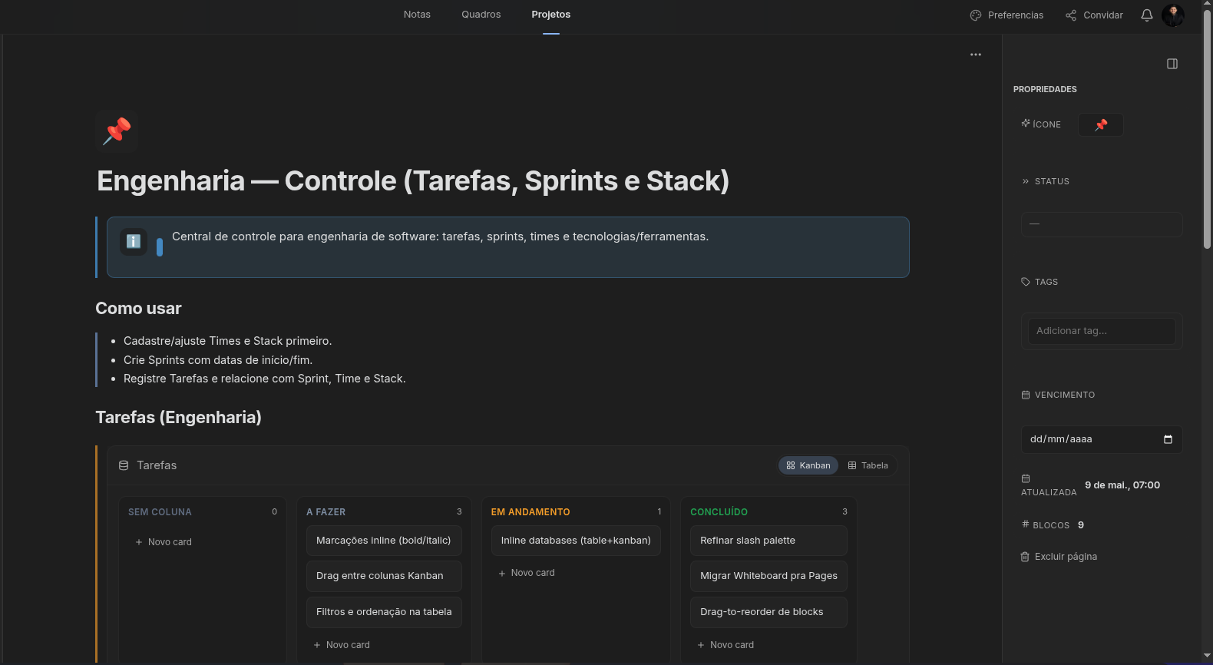Click scroll down arrow on scrollbar
The image size is (1213, 665).
point(1207,656)
